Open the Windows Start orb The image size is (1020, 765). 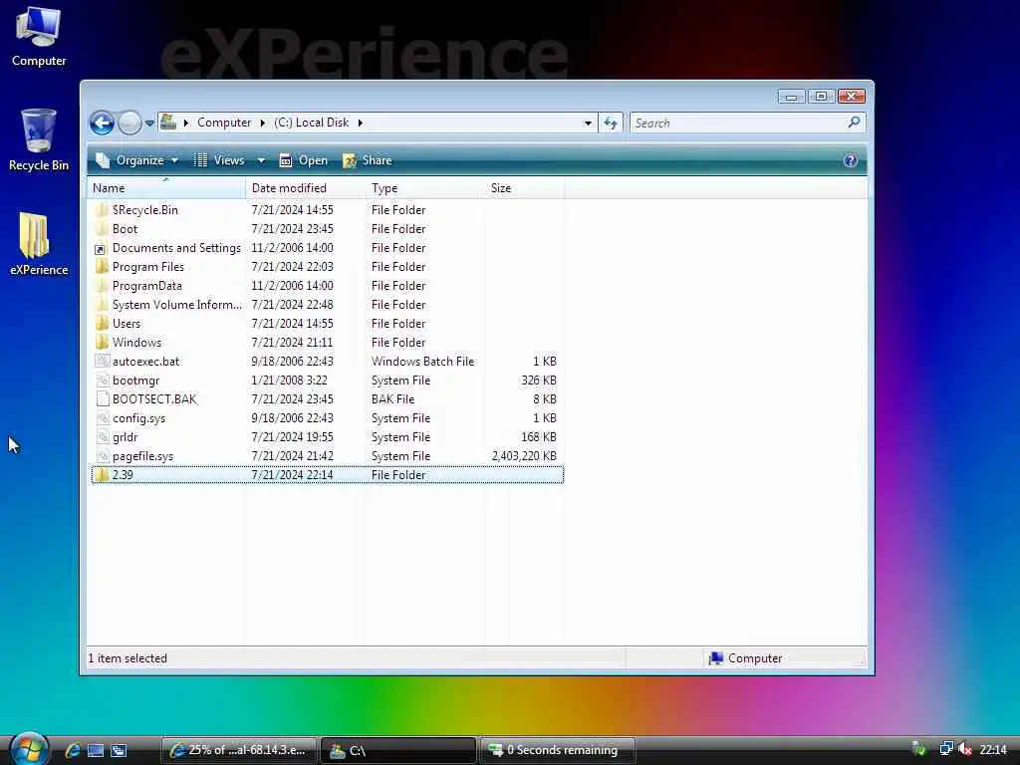pos(29,749)
